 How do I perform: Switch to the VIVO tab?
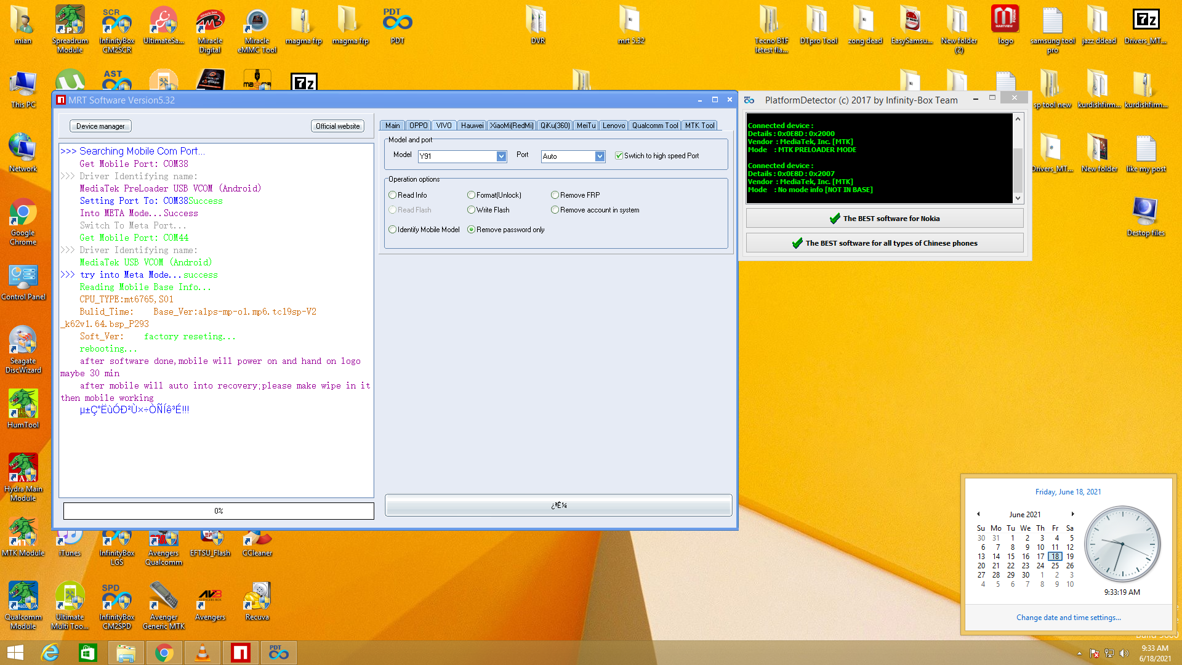444,126
